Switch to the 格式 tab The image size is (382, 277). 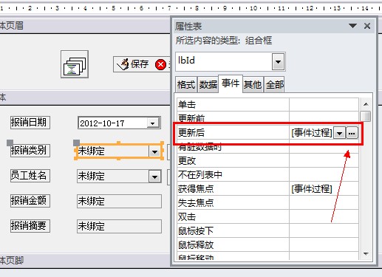coord(186,85)
